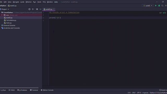The image size is (167, 94).
Task: Close the aula02.py editor tab
Action: (x=54, y=9)
